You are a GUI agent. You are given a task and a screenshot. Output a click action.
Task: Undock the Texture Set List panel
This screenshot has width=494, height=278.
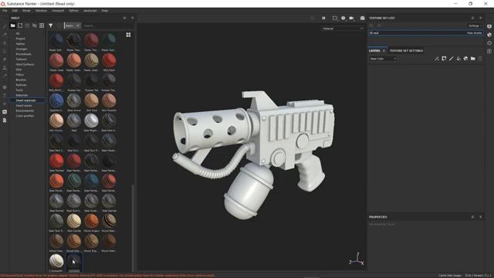pos(472,18)
